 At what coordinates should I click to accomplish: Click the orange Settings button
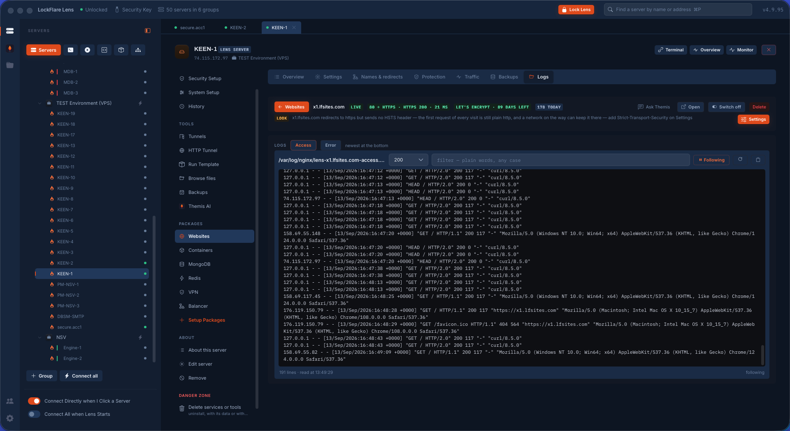[x=753, y=119]
